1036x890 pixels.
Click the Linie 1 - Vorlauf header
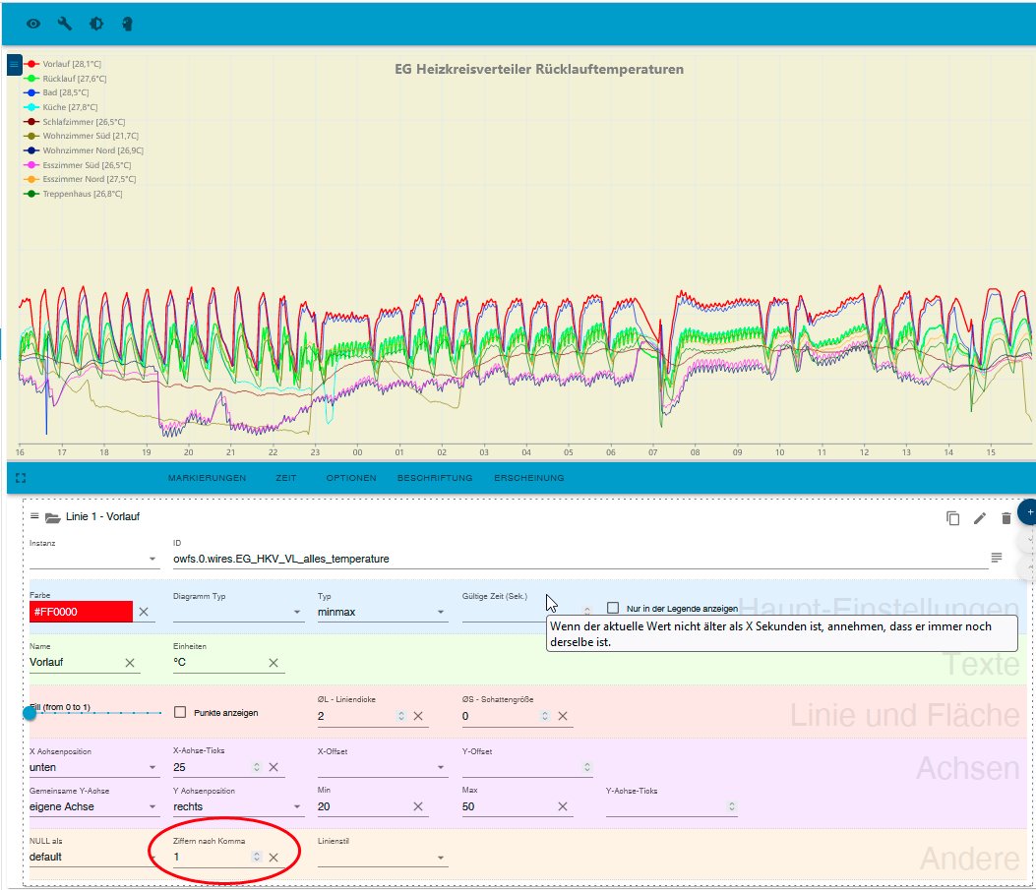pyautogui.click(x=102, y=517)
